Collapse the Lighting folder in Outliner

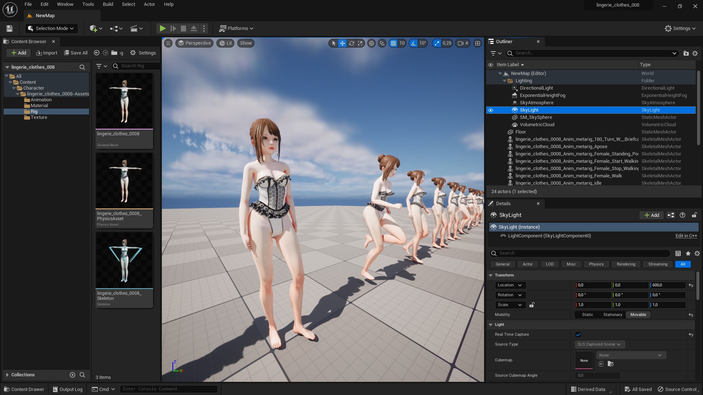pos(505,81)
